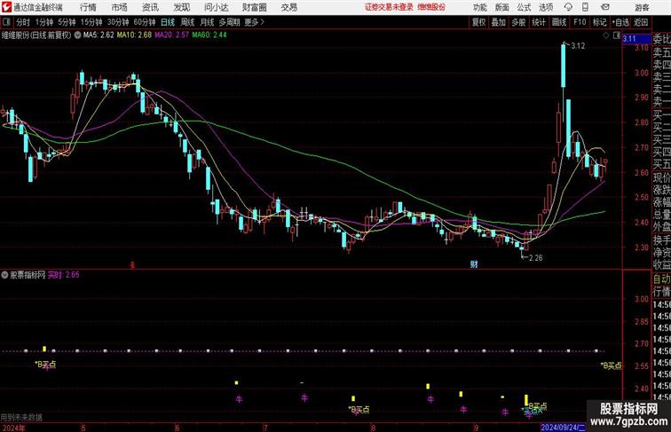Open the 发现 menu
Viewport: 671px width, 432px height.
(x=181, y=7)
